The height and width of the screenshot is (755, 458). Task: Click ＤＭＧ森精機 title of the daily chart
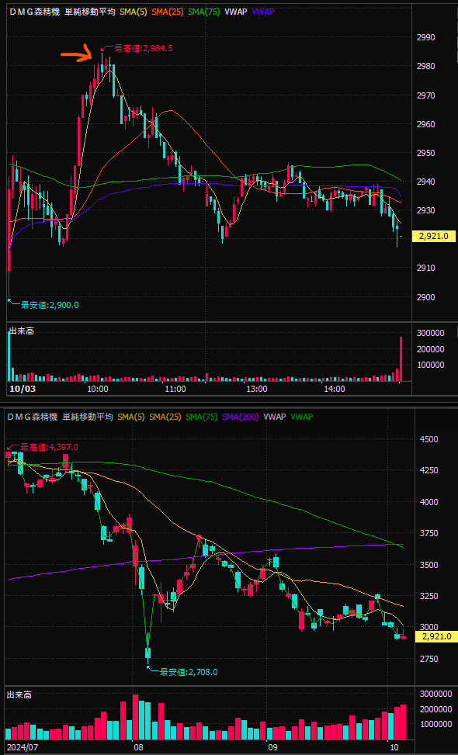(x=33, y=417)
